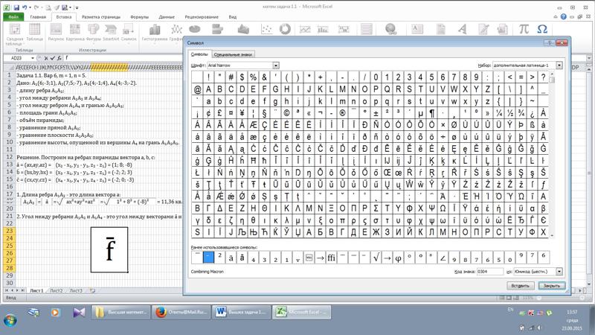
Task: Open the Файл tab
Action: (13, 17)
